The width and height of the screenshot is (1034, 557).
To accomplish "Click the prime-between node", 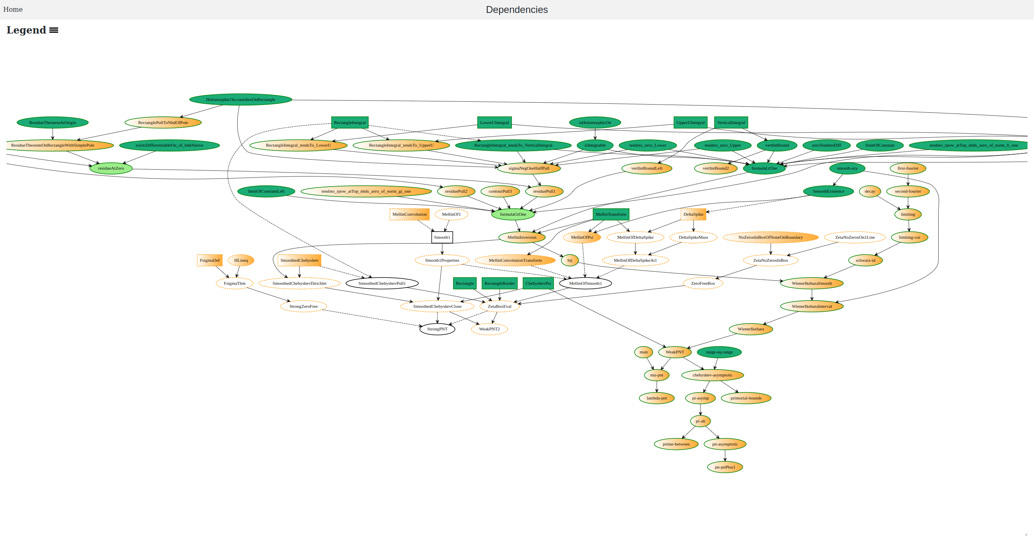I will [676, 444].
